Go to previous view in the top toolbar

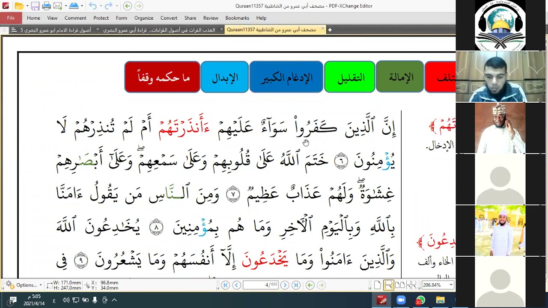(x=127, y=6)
